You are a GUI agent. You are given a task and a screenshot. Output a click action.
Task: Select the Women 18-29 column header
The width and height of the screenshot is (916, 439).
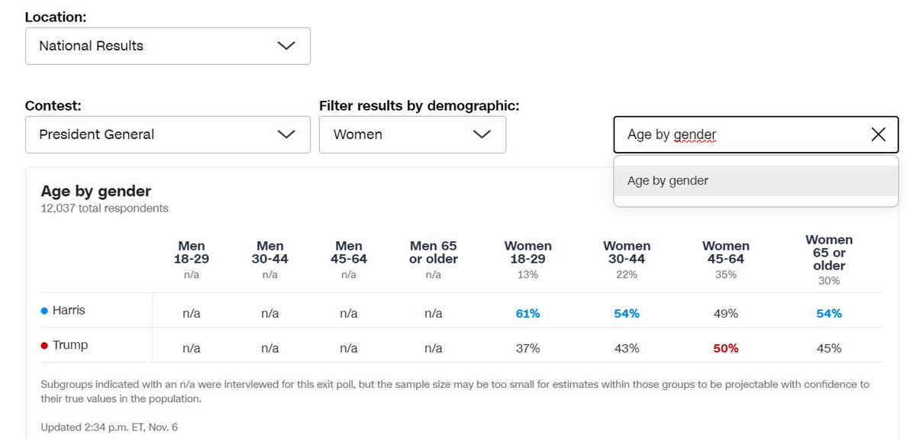(x=527, y=253)
